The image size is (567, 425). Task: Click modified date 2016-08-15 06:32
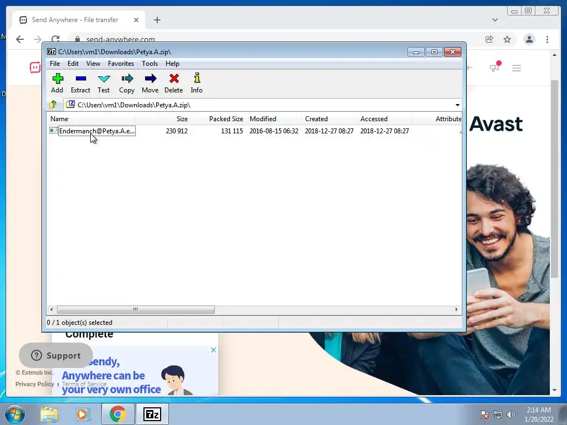(274, 131)
